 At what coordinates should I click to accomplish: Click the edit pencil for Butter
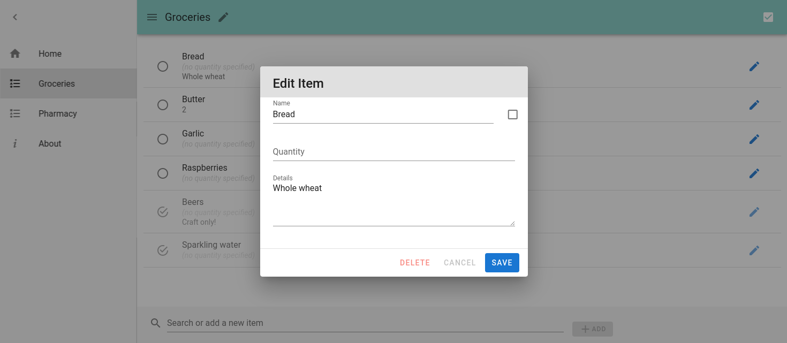point(754,105)
